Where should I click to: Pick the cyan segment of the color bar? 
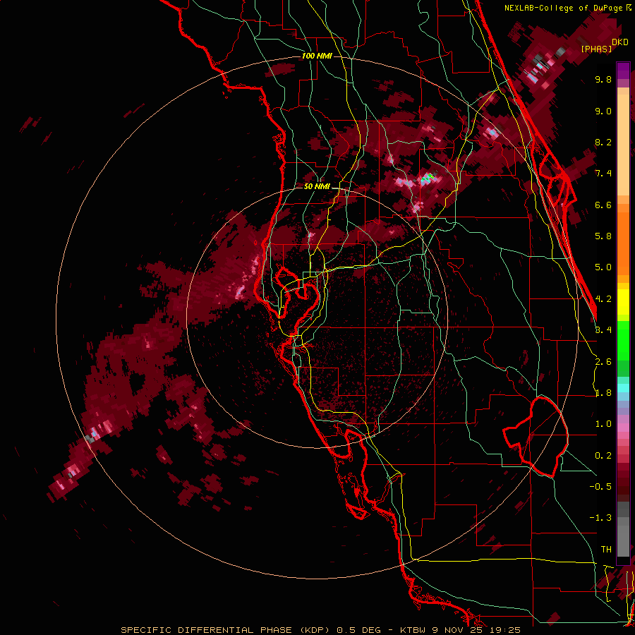[x=623, y=388]
